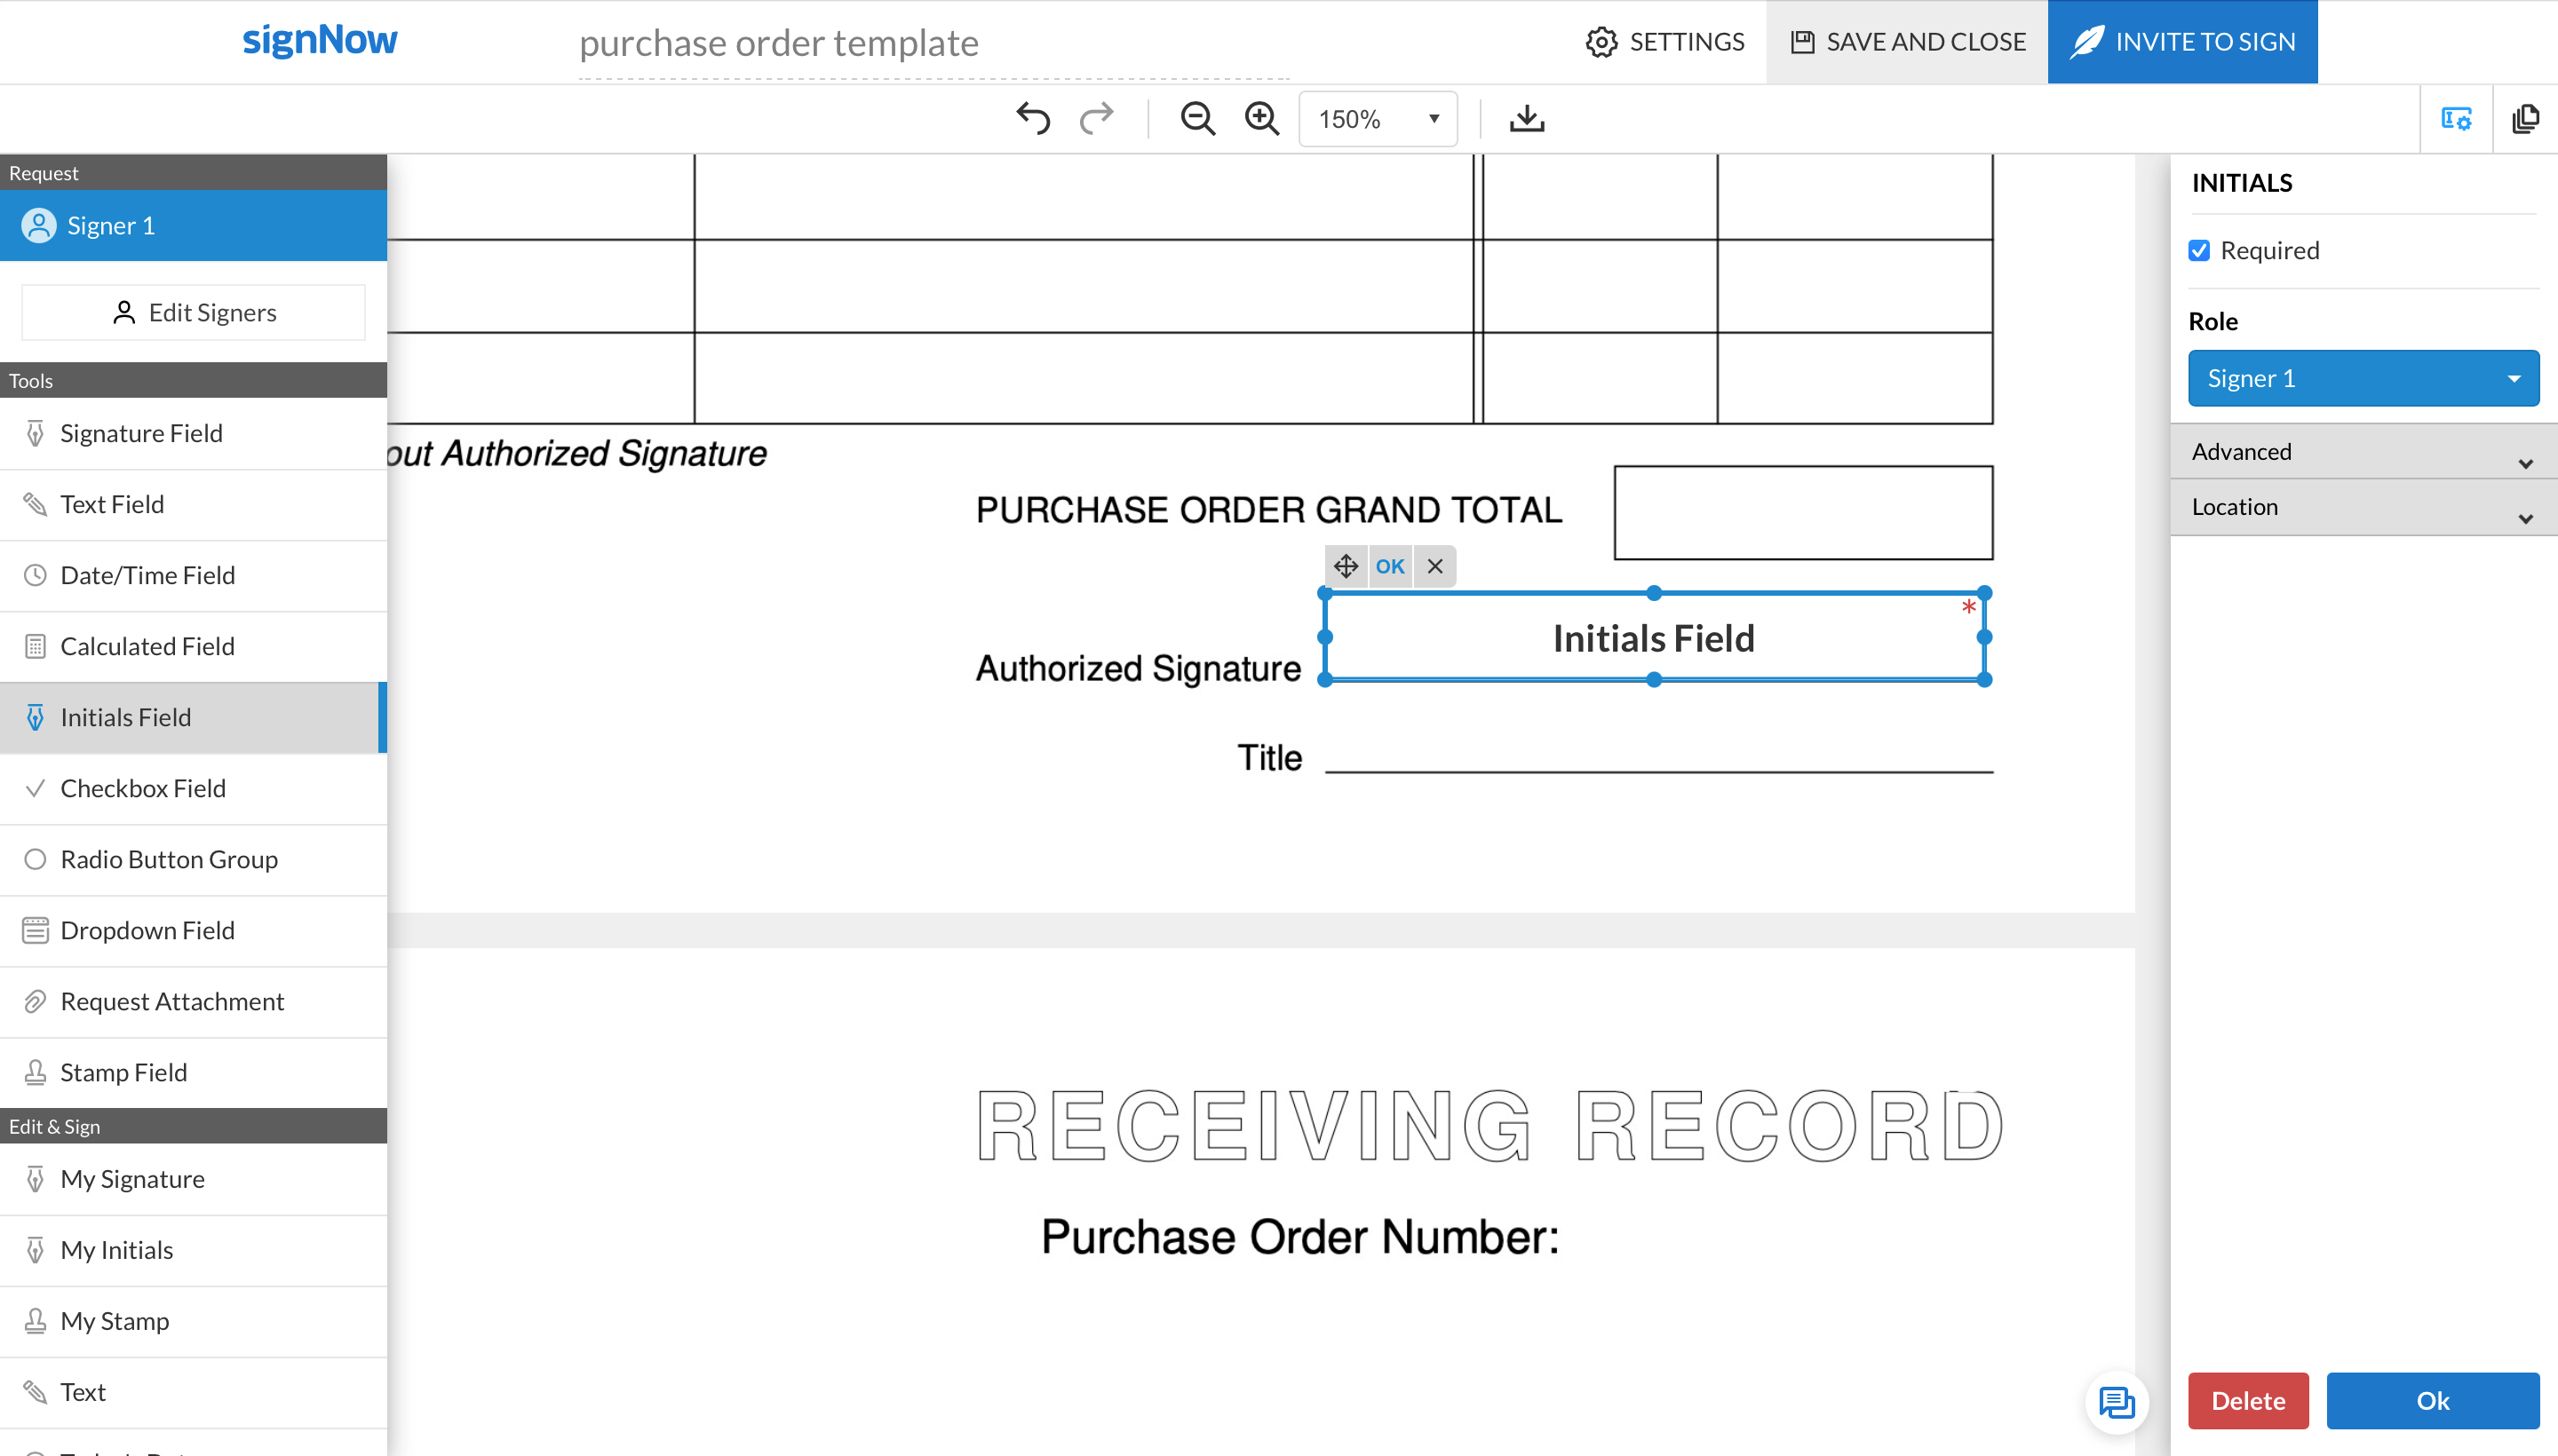Close the field with the X icon
The height and width of the screenshot is (1456, 2558).
click(x=1434, y=566)
